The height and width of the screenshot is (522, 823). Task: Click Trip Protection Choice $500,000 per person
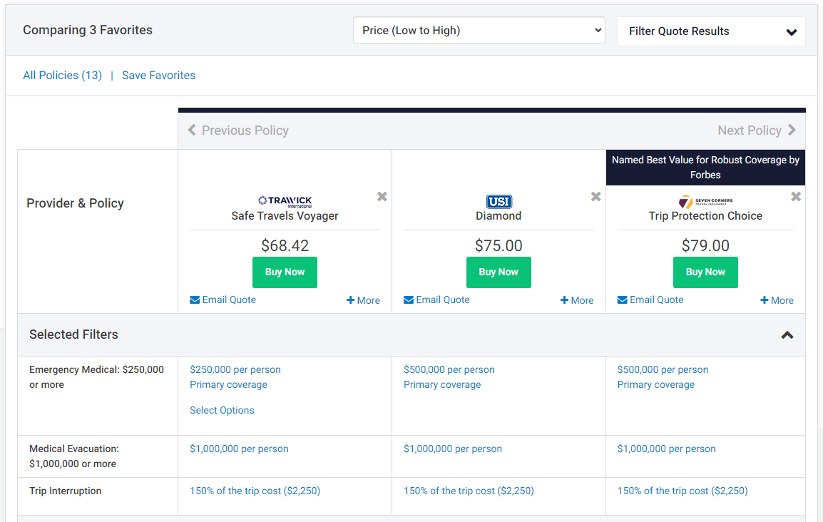[x=663, y=370]
